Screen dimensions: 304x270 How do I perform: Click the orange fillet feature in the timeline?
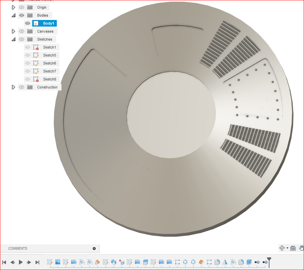tap(202, 262)
